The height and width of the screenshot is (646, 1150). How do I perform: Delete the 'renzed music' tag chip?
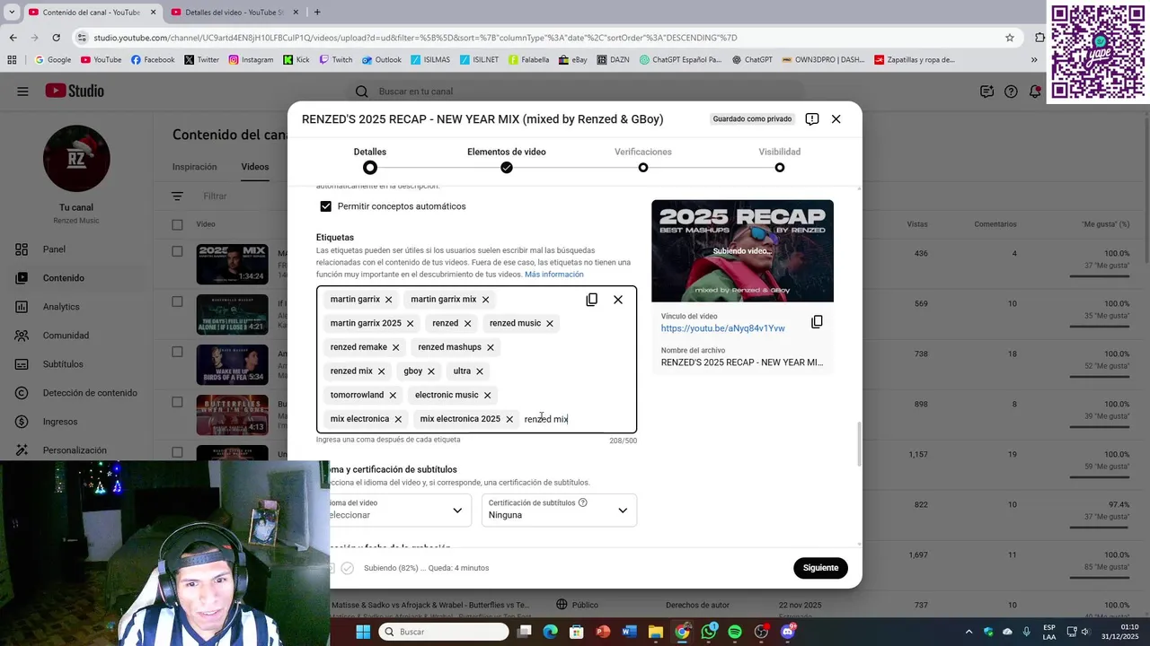549,323
